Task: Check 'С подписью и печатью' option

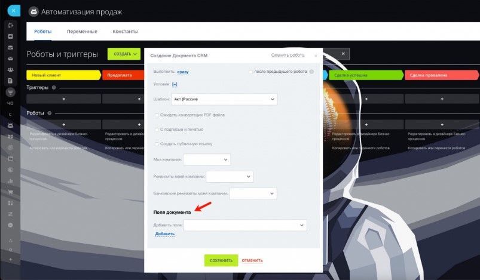Action: [x=157, y=130]
